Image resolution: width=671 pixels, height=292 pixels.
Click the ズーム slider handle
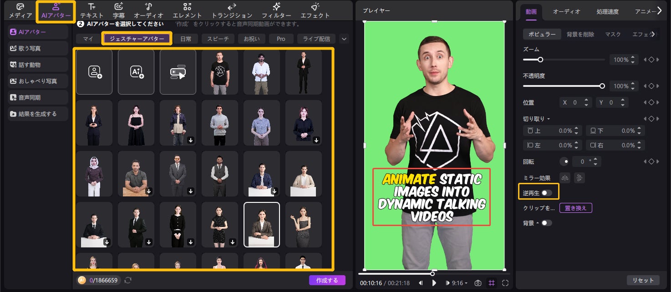pos(540,60)
